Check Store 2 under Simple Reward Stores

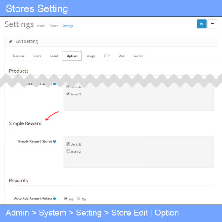point(68,151)
